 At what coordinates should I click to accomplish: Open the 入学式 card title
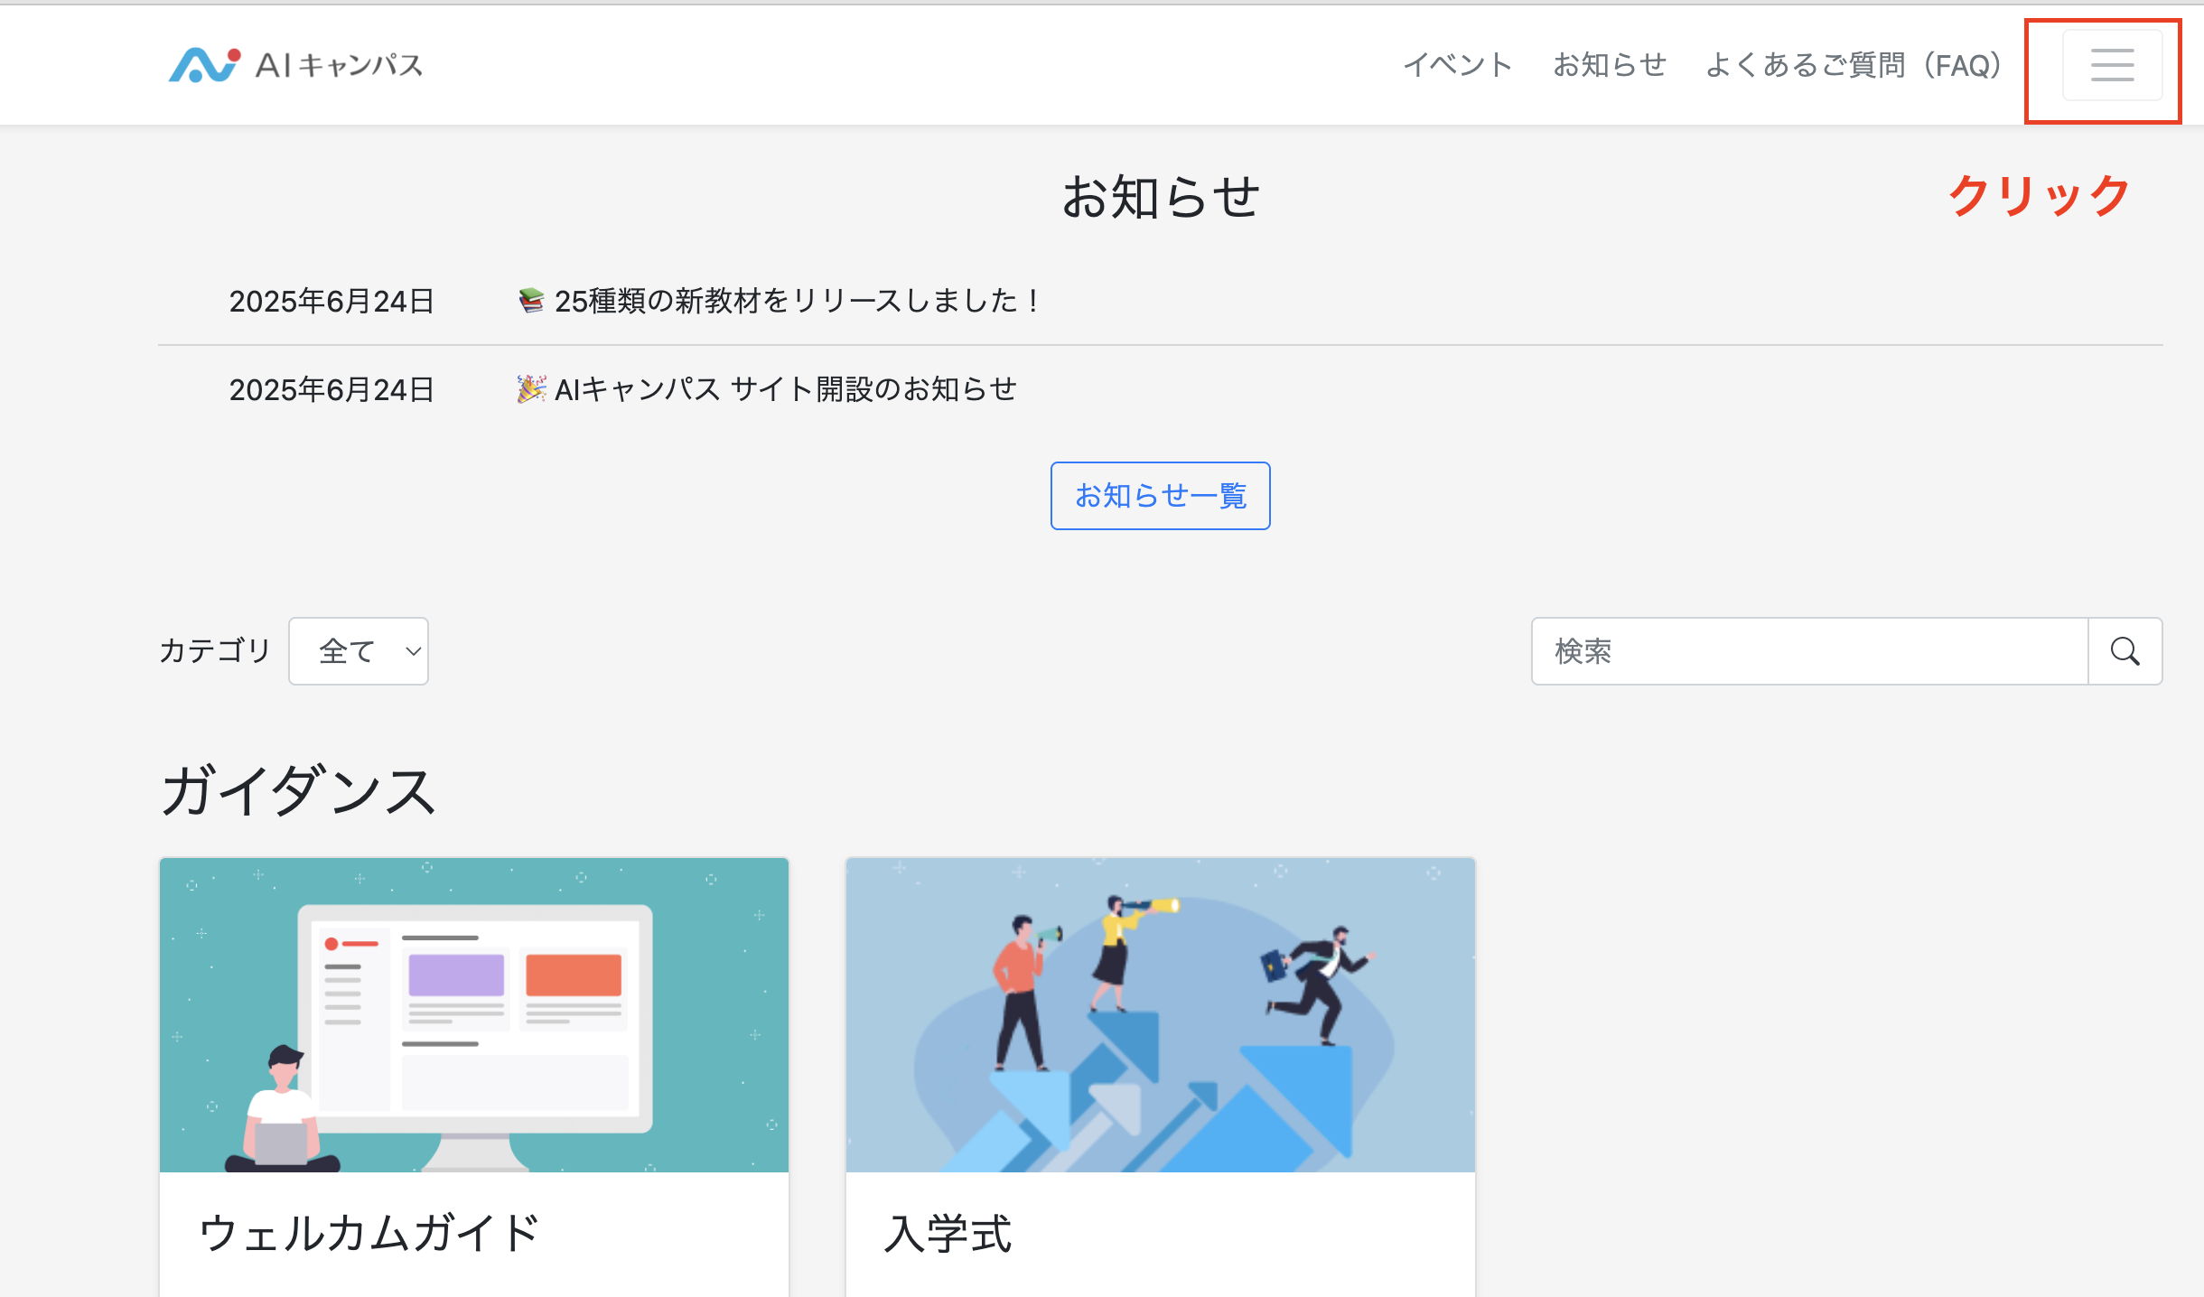coord(948,1233)
